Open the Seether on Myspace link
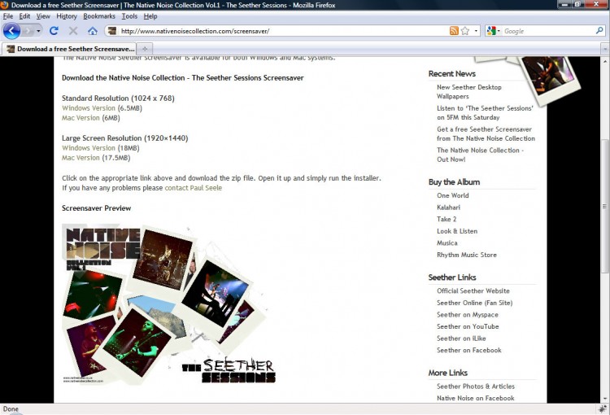The width and height of the screenshot is (610, 415). click(467, 315)
